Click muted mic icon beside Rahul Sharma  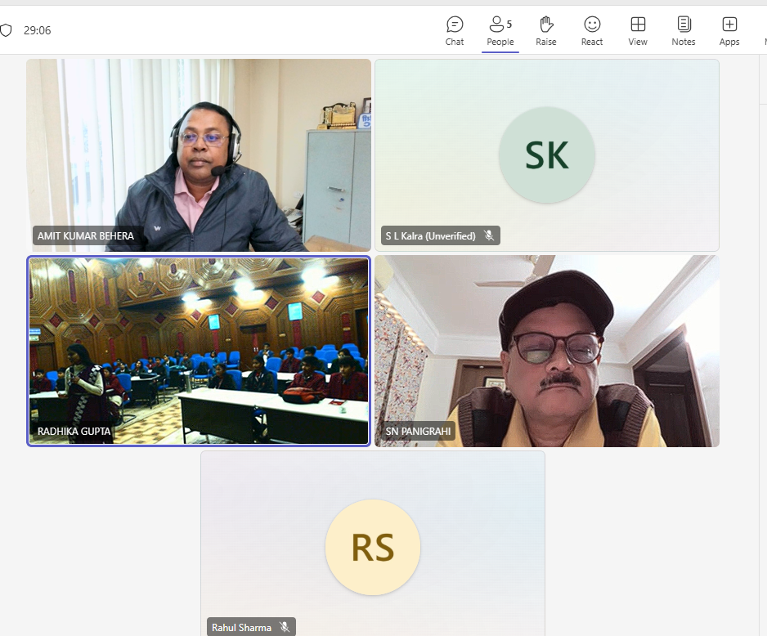click(285, 627)
